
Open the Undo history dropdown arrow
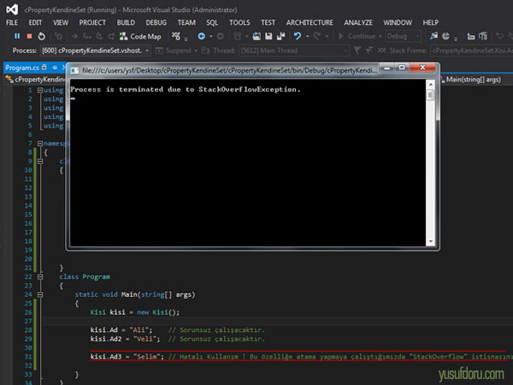307,36
